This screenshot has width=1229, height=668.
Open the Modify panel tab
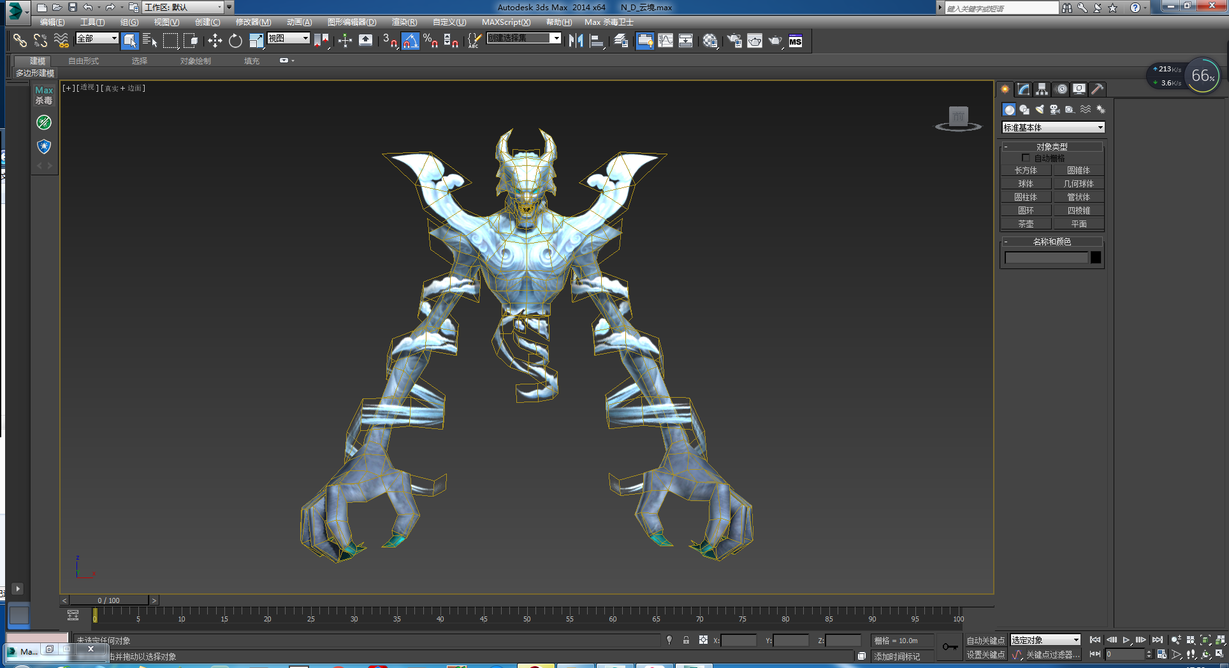pos(1023,89)
